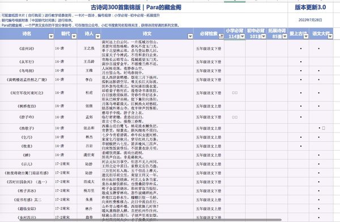Select the poet cell 张继
The image size is (340, 222).
click(x=89, y=106)
